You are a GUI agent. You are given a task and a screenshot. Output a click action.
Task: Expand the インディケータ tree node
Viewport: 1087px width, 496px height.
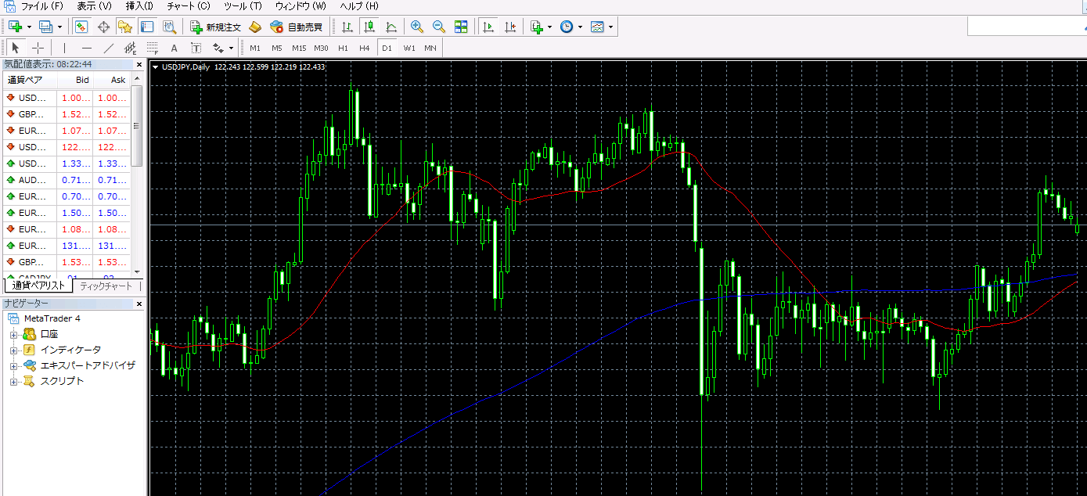pyautogui.click(x=13, y=350)
